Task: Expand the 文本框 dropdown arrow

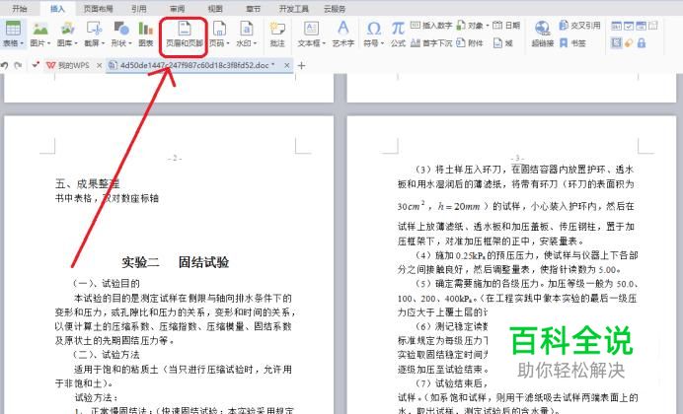Action: click(324, 43)
